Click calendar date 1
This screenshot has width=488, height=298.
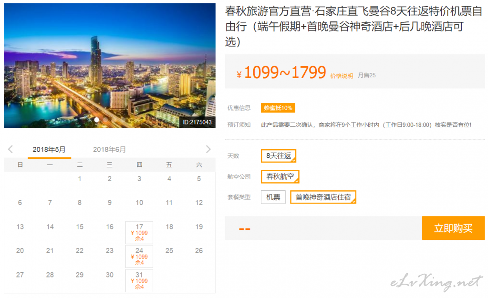pyautogui.click(x=80, y=179)
